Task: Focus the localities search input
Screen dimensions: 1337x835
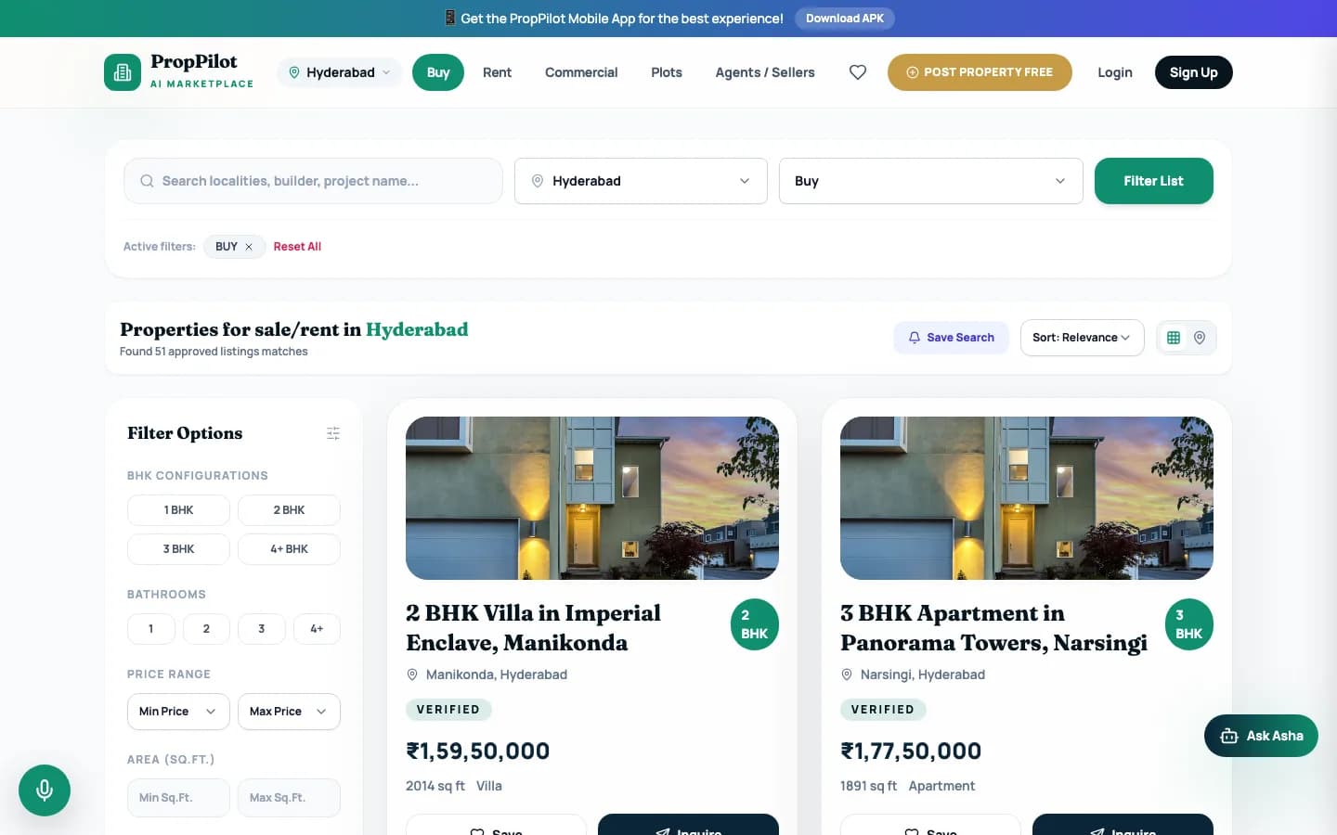Action: pos(313,181)
